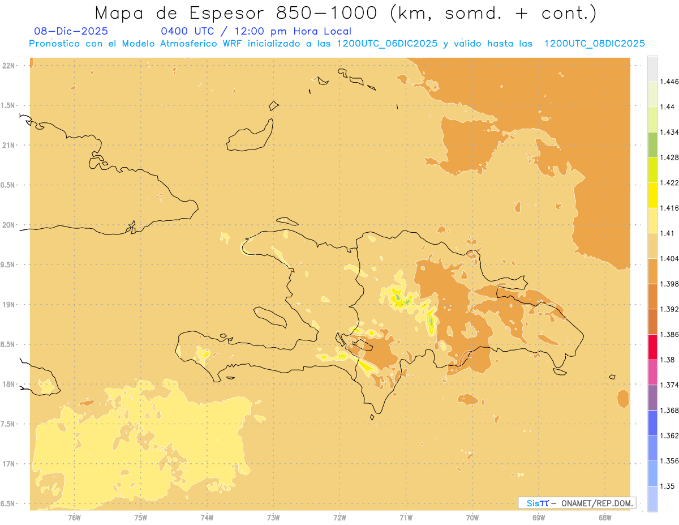
Task: Click the colorbar value '1.38'
Action: tap(667, 360)
